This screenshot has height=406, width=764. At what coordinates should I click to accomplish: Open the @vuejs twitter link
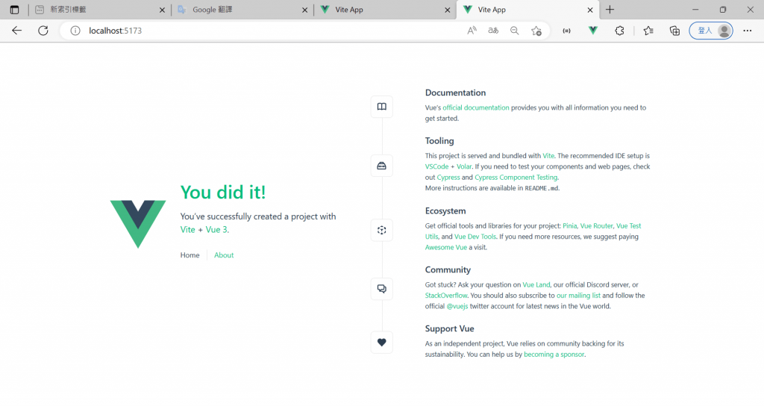click(457, 307)
